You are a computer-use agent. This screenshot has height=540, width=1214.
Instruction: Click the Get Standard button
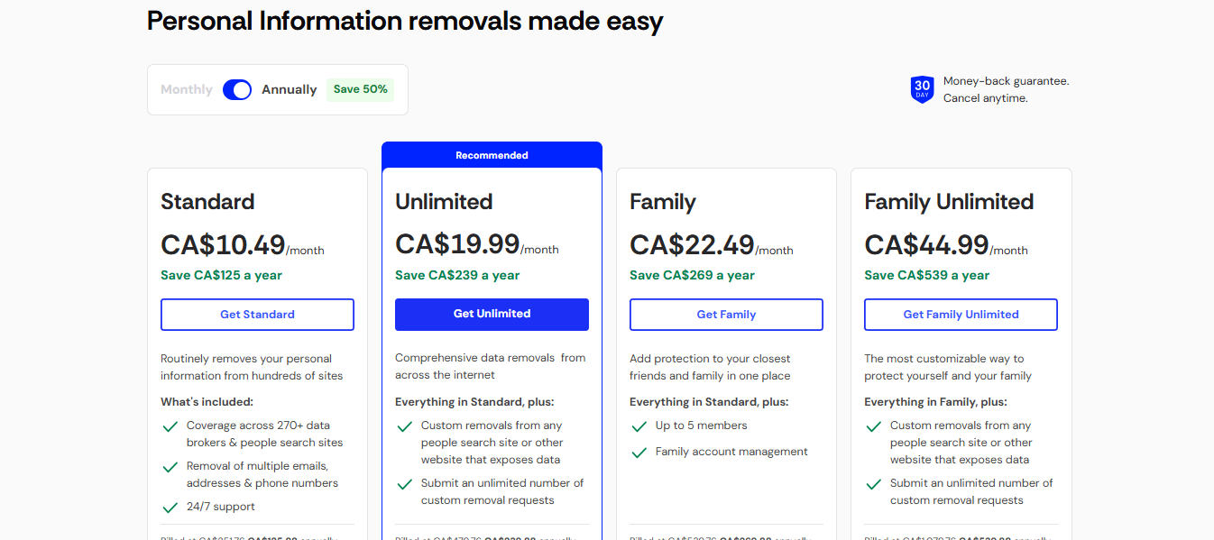[x=257, y=315]
